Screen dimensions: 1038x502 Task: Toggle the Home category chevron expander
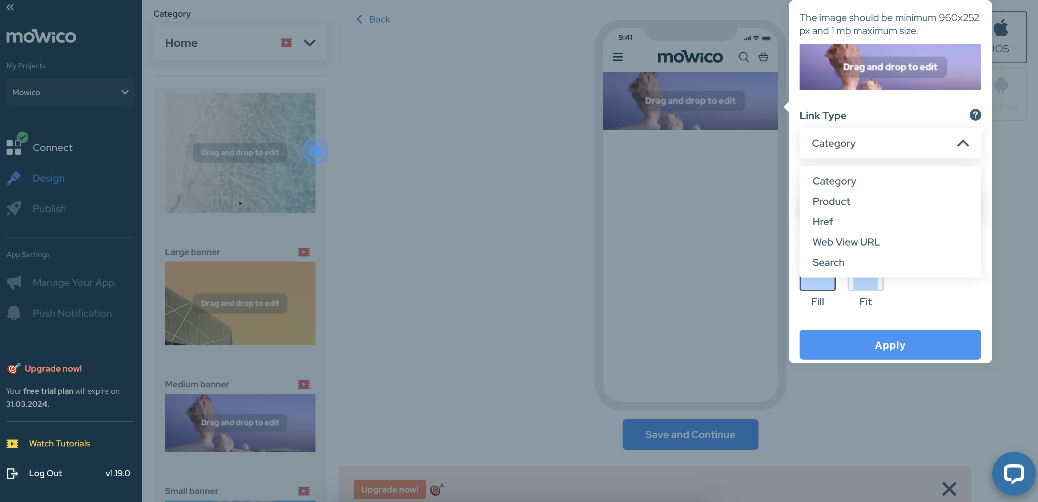pyautogui.click(x=309, y=42)
